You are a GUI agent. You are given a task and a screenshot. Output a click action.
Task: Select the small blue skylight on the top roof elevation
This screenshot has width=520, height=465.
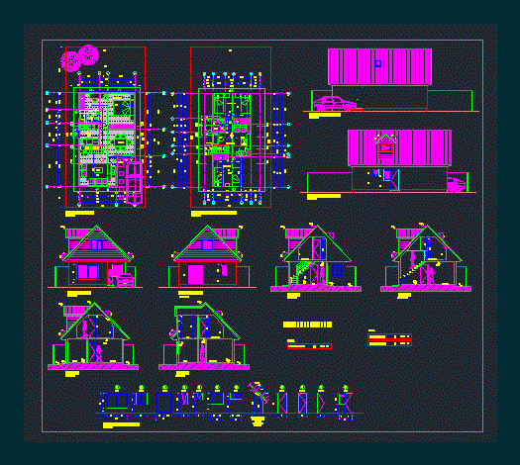[377, 63]
